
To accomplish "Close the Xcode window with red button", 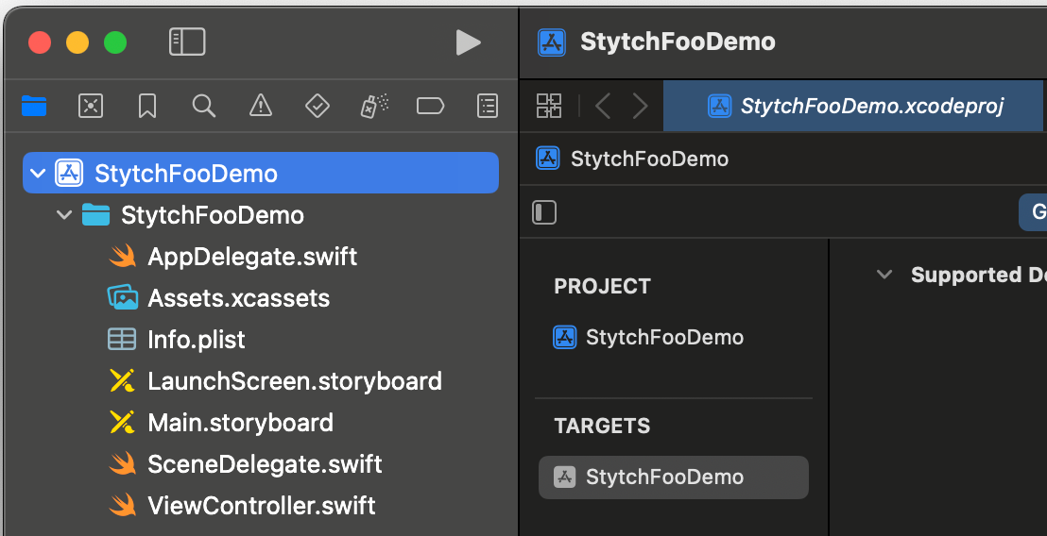I will tap(40, 42).
